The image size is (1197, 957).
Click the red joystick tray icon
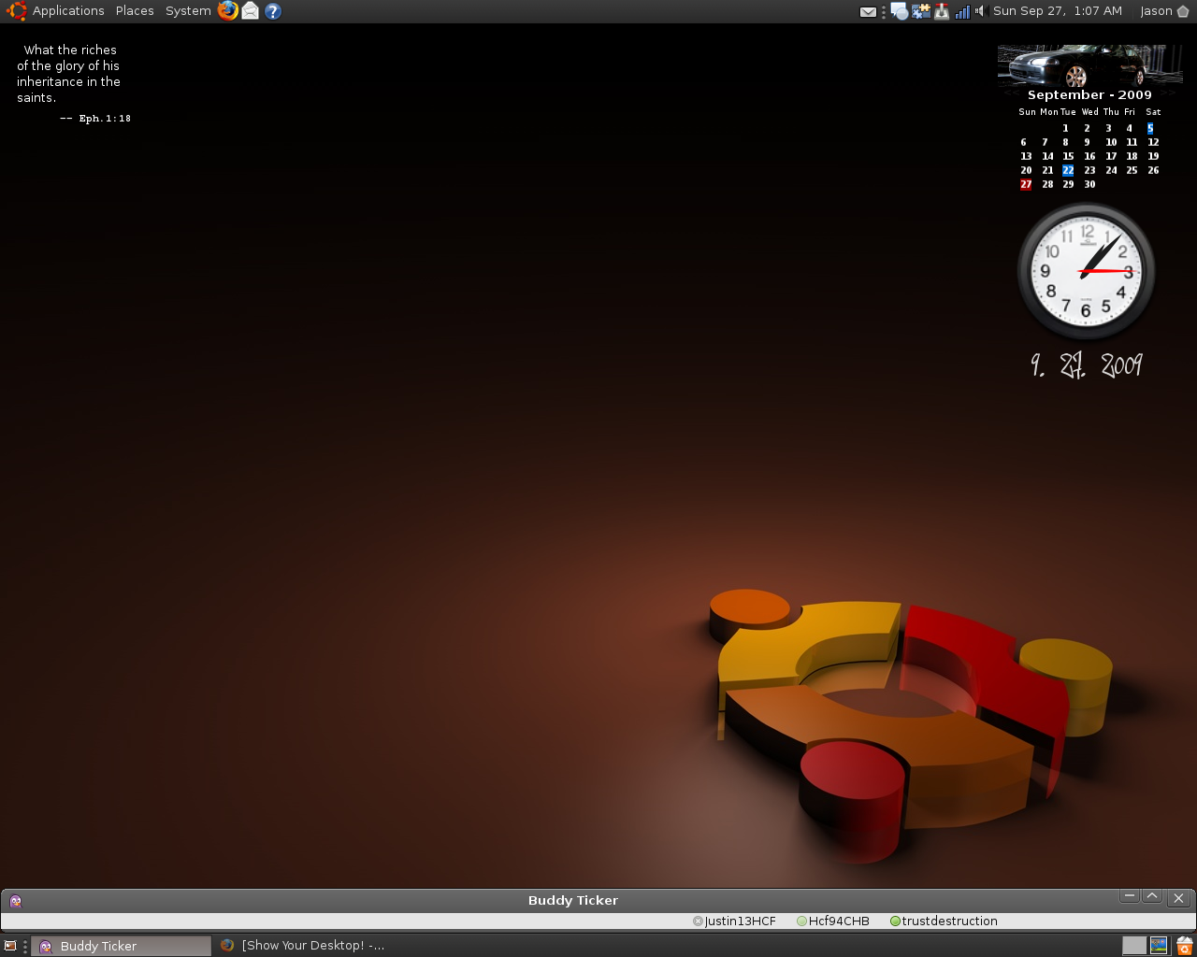942,11
